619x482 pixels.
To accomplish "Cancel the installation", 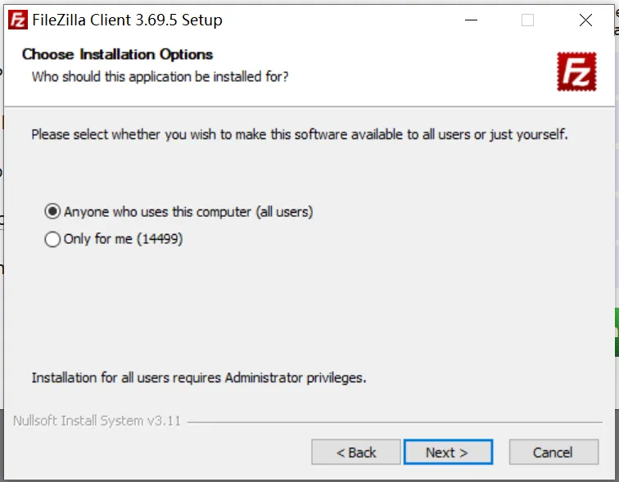I will pos(553,452).
